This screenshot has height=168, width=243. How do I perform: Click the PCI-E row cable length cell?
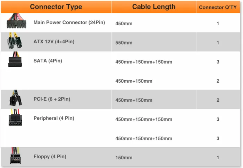tap(134, 100)
